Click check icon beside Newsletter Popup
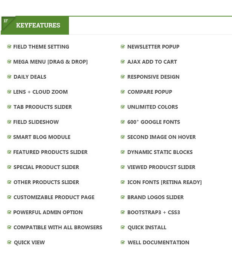This screenshot has height=265, width=232. [123, 47]
